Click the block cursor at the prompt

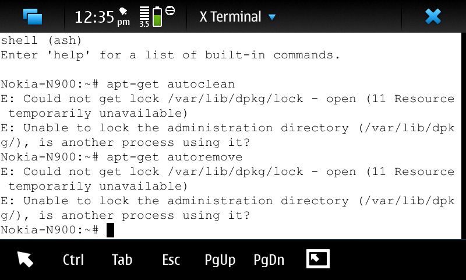coord(110,230)
